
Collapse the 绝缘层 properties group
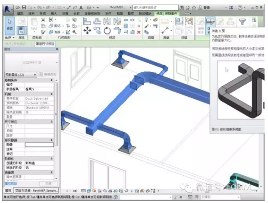51,172
